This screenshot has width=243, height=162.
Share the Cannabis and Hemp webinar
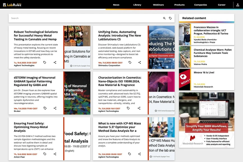click(x=55, y=62)
